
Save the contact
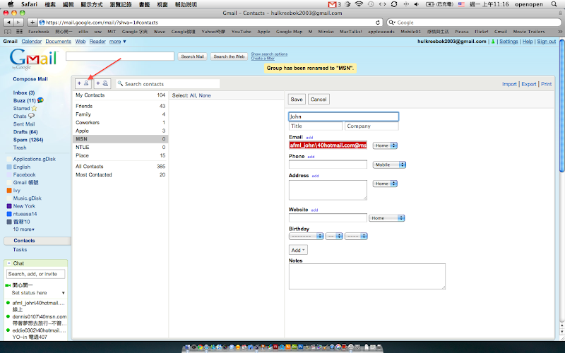297,100
